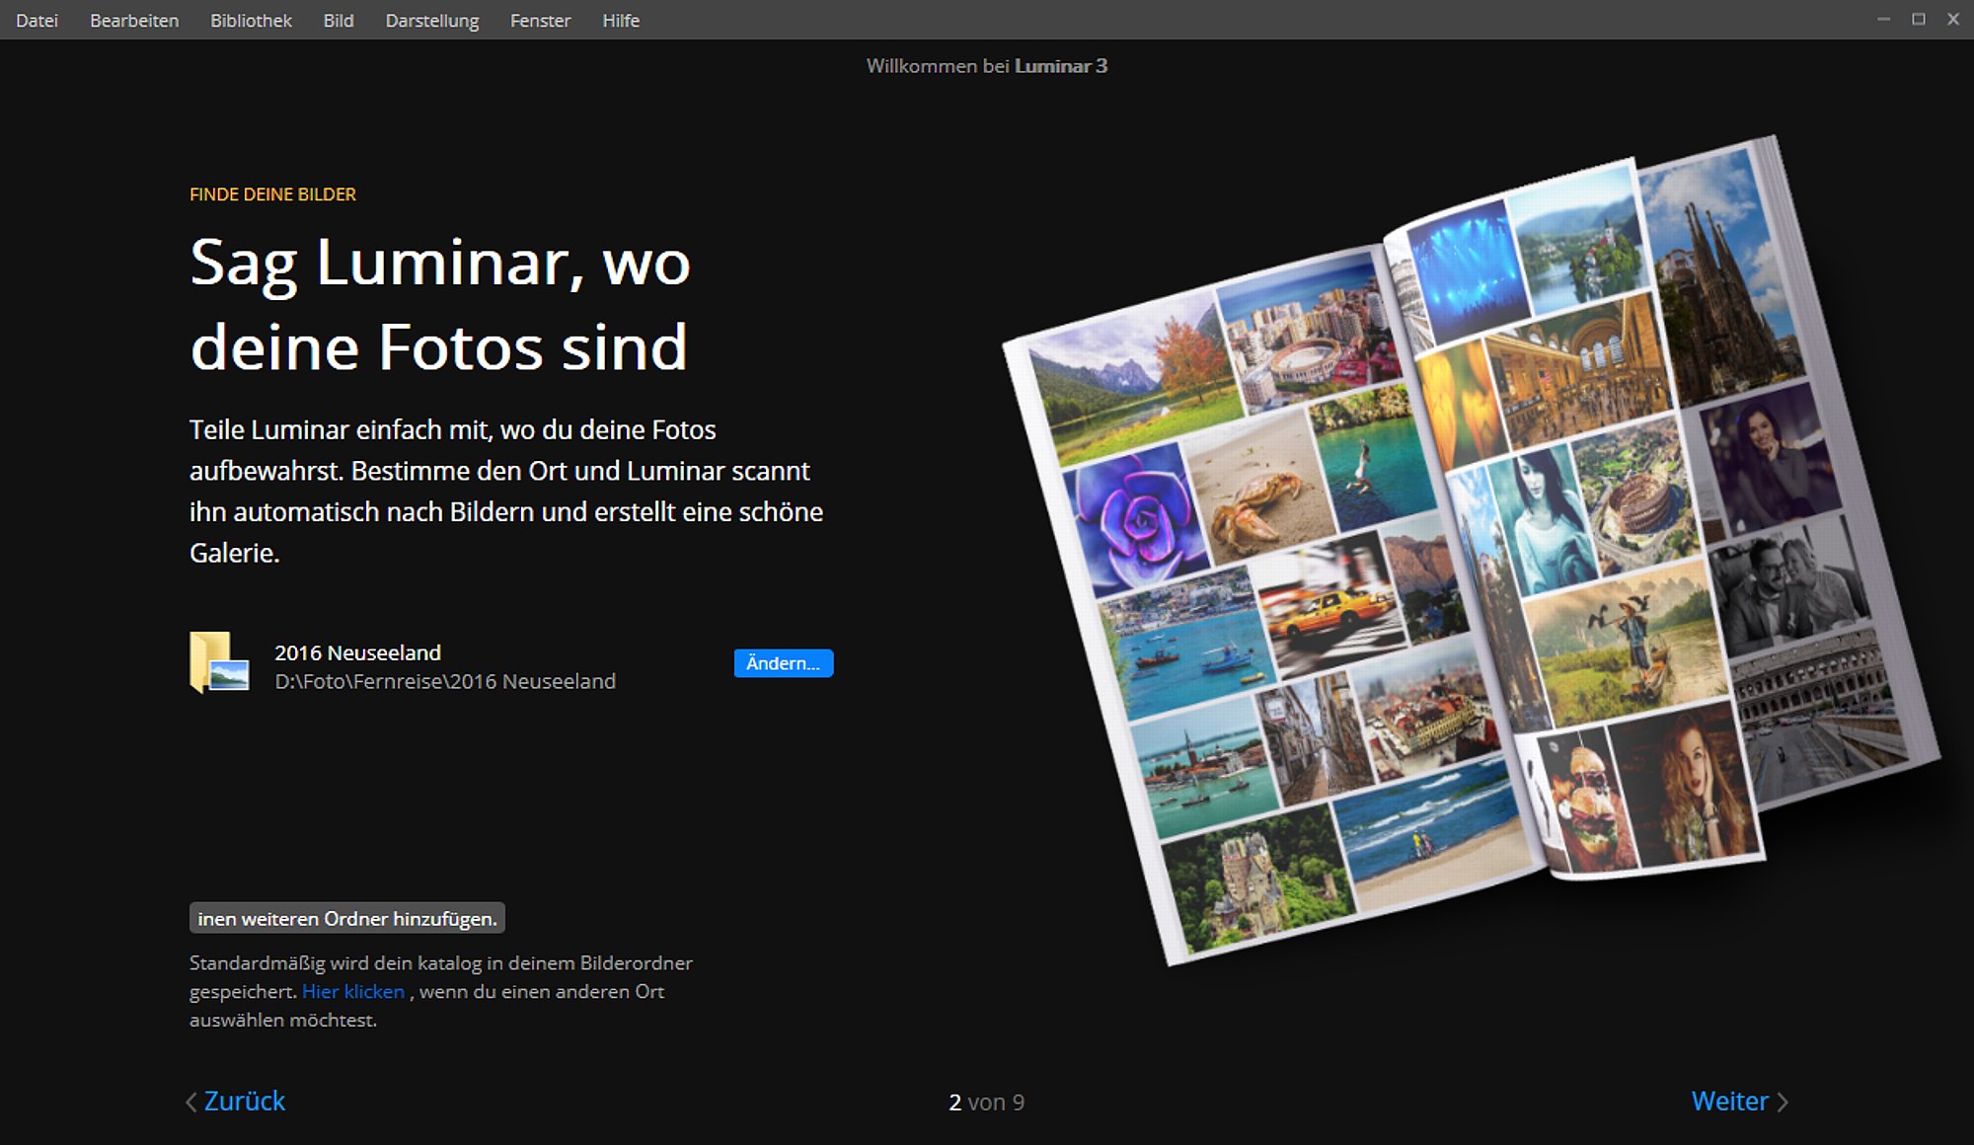
Task: Click the yellow photo folder icon
Action: [219, 662]
